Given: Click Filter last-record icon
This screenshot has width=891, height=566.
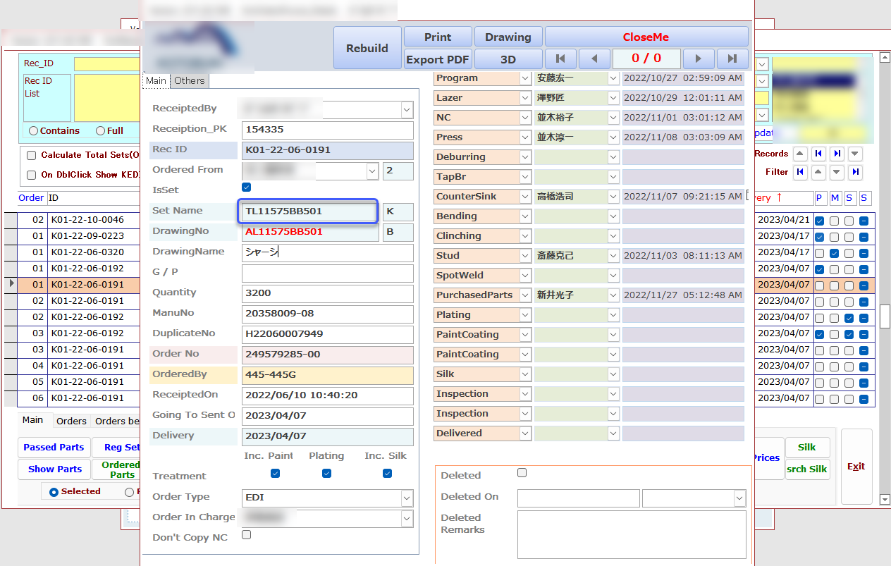Looking at the screenshot, I should [854, 172].
